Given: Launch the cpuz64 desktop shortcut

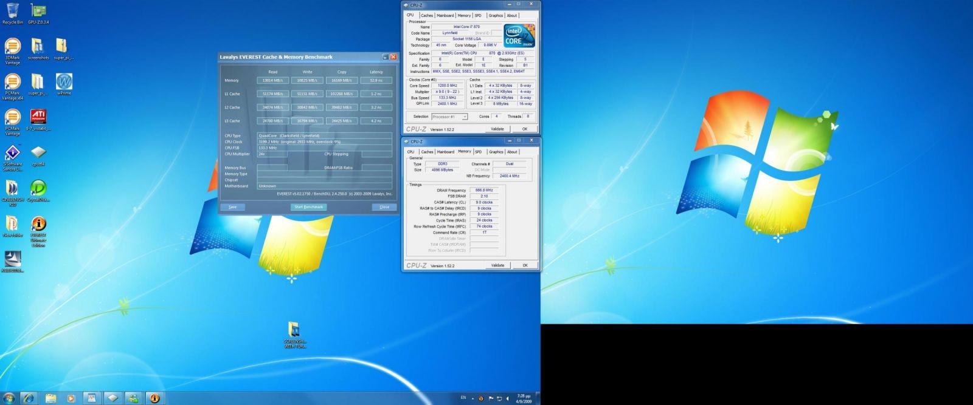Looking at the screenshot, I should pos(38,155).
